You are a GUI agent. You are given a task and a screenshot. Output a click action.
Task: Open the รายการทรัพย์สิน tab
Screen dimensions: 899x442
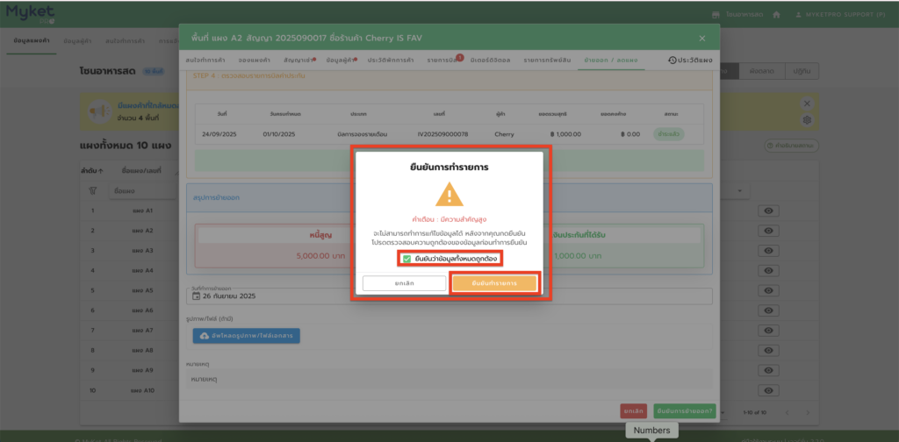[549, 60]
